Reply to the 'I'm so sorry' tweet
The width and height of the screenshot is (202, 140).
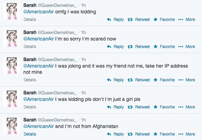[115, 47]
